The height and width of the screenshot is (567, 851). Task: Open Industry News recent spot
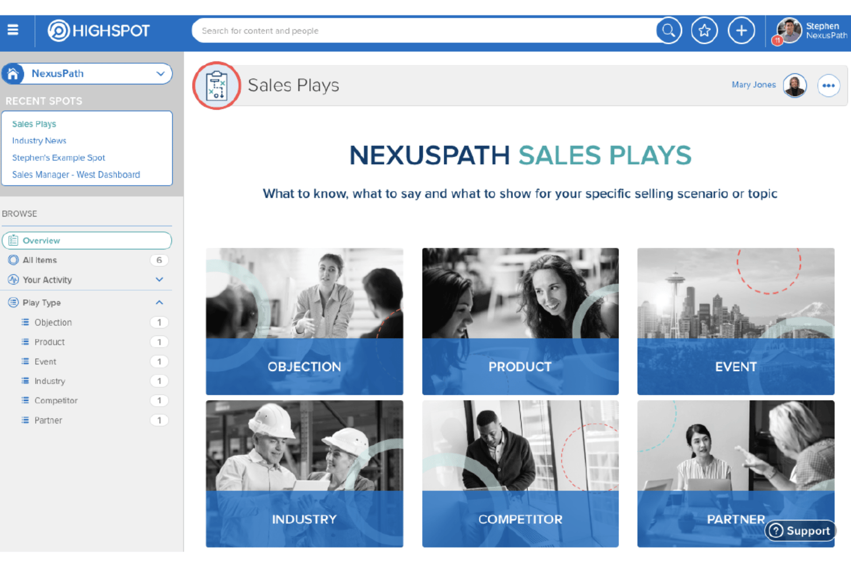click(39, 141)
